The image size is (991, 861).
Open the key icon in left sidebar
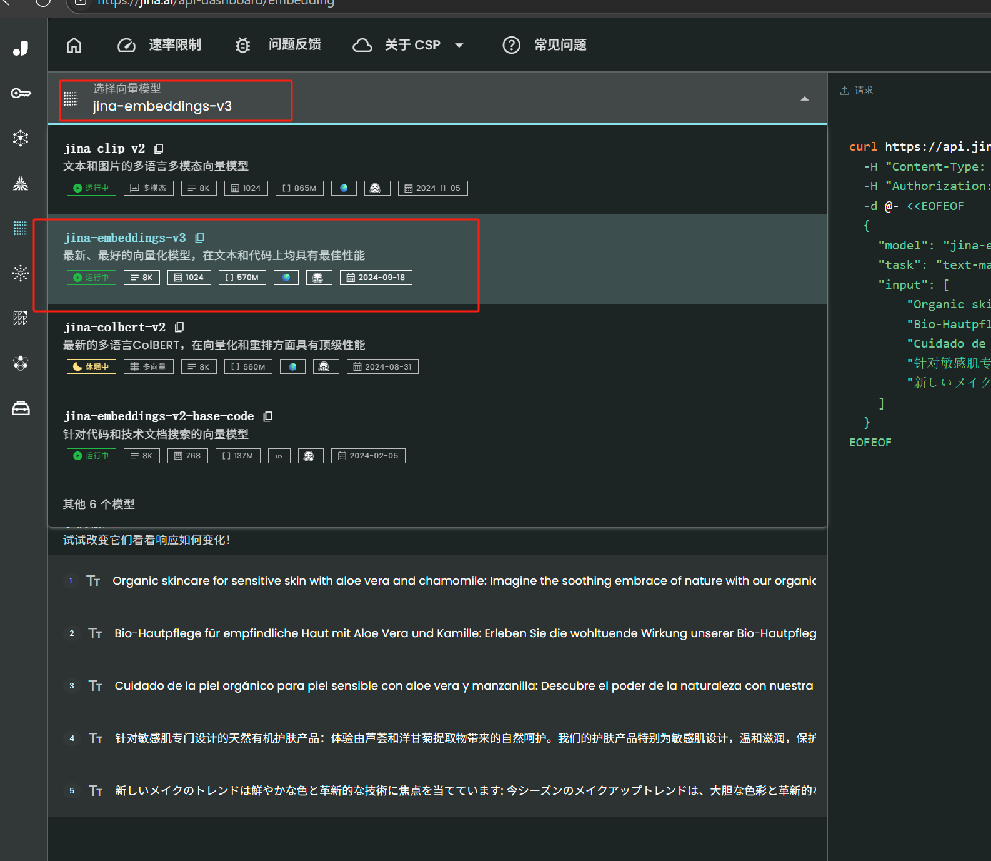[21, 93]
